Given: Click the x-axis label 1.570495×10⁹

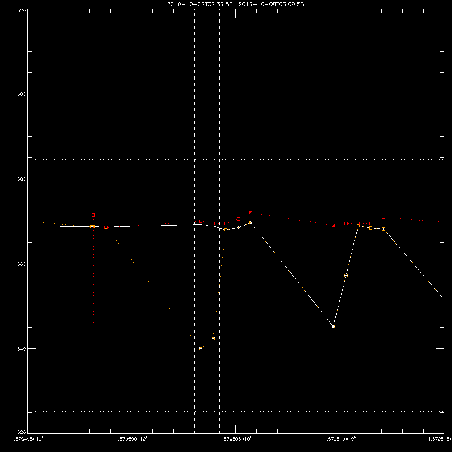Looking at the screenshot, I should pyautogui.click(x=28, y=439).
